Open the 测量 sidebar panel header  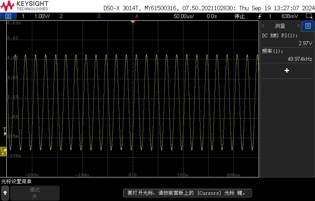coord(280,26)
